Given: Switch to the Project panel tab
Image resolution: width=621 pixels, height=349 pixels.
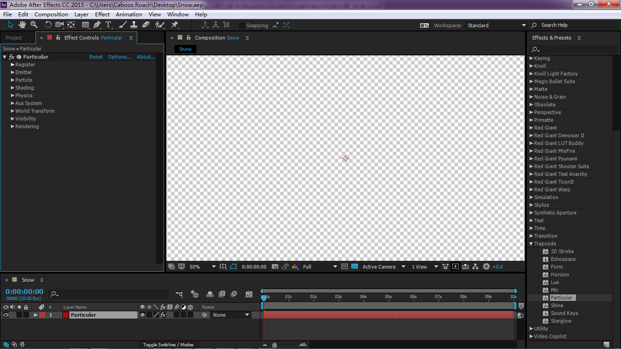Looking at the screenshot, I should pyautogui.click(x=14, y=38).
